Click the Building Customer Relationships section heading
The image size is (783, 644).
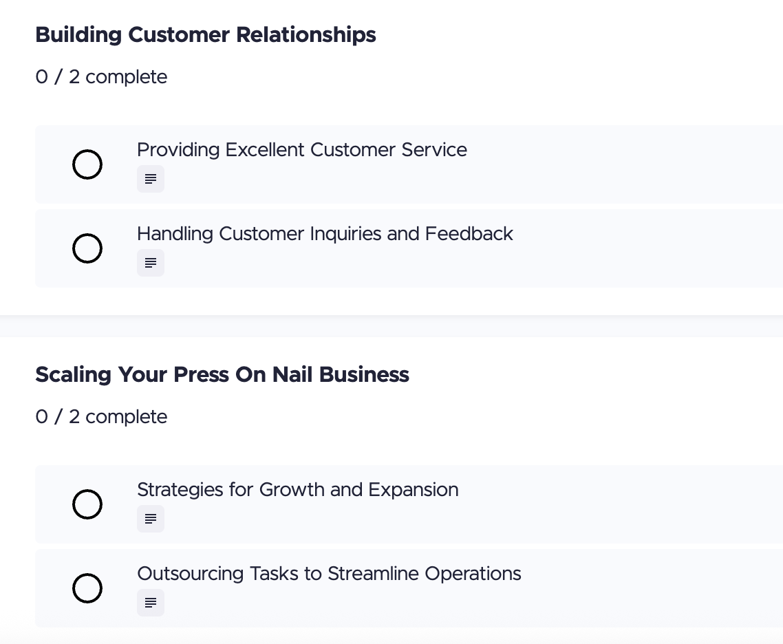tap(205, 34)
